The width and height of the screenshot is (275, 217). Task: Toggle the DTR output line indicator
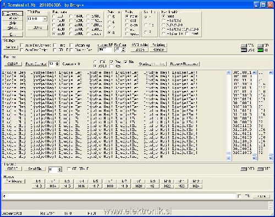tap(244, 169)
